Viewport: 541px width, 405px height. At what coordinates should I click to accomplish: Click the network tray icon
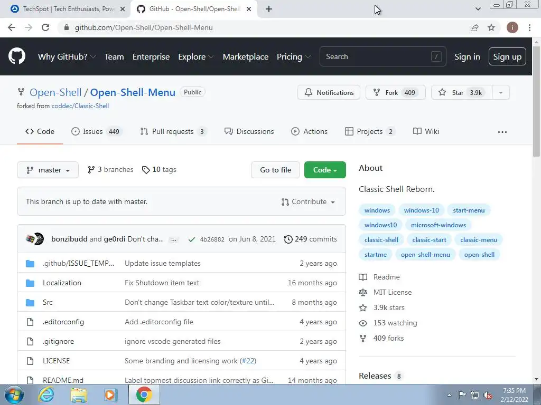coord(475,395)
